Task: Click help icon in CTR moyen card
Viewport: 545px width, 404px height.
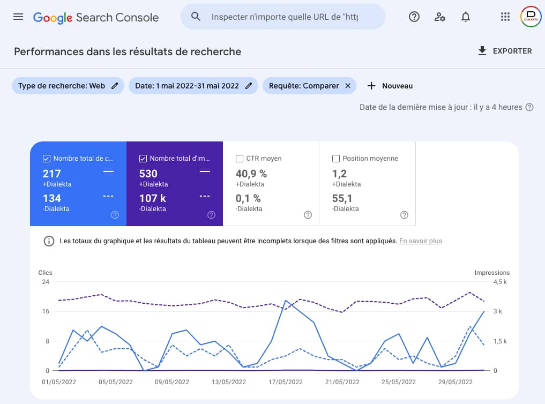Action: 308,215
